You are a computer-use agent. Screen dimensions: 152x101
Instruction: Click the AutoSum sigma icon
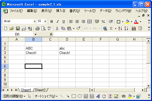tap(111, 28)
